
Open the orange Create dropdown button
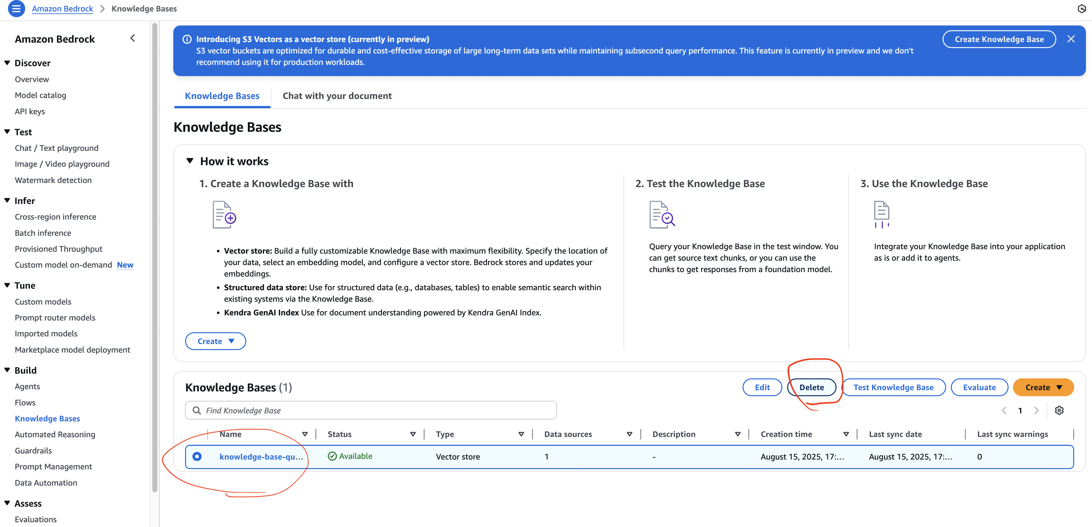click(x=1043, y=387)
